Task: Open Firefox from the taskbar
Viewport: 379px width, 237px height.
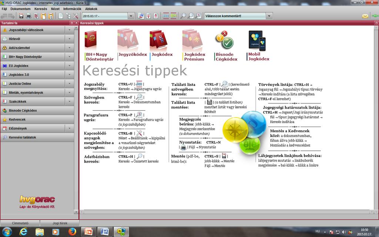Action: point(72,231)
